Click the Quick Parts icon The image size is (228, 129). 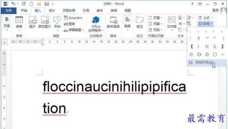(x=180, y=18)
